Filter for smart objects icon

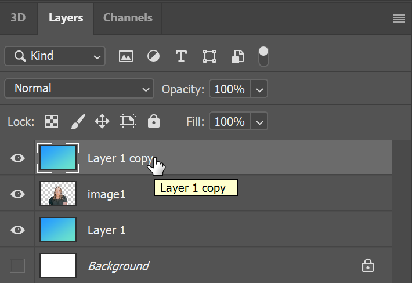[238, 56]
